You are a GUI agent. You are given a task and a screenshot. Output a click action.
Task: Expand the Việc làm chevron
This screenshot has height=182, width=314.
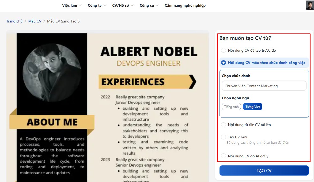pyautogui.click(x=80, y=5)
